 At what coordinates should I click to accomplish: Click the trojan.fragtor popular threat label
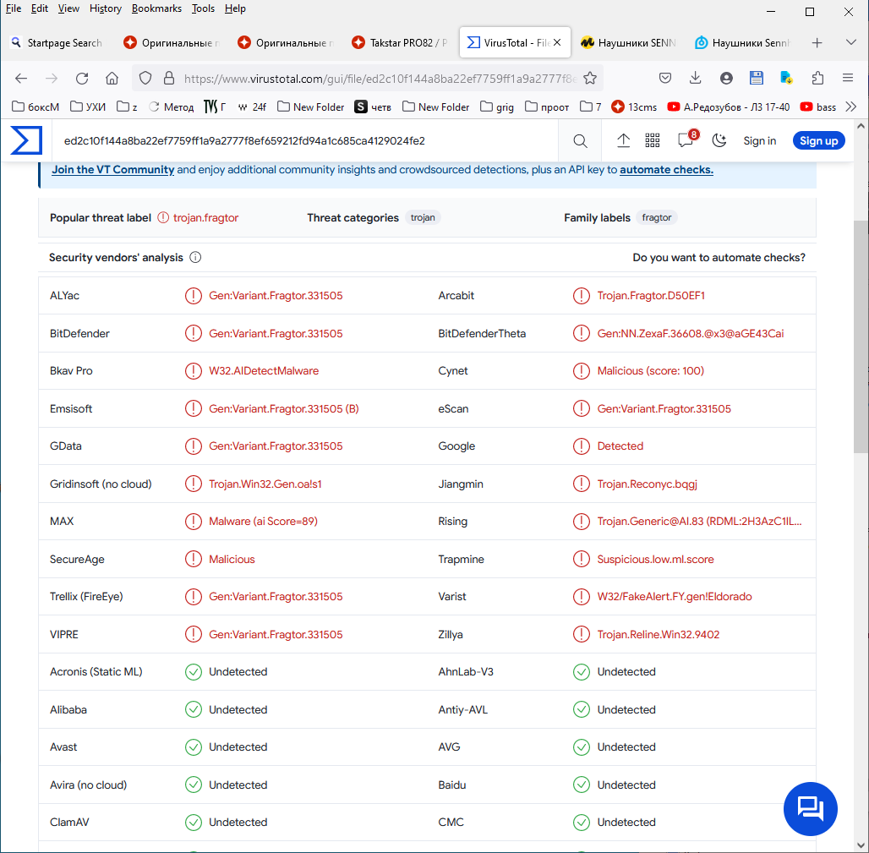[x=205, y=218]
